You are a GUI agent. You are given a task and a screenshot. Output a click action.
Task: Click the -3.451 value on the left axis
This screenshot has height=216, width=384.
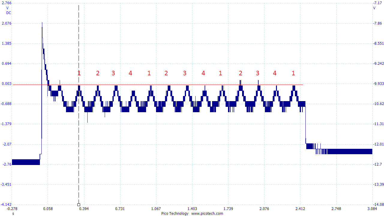click(6, 184)
